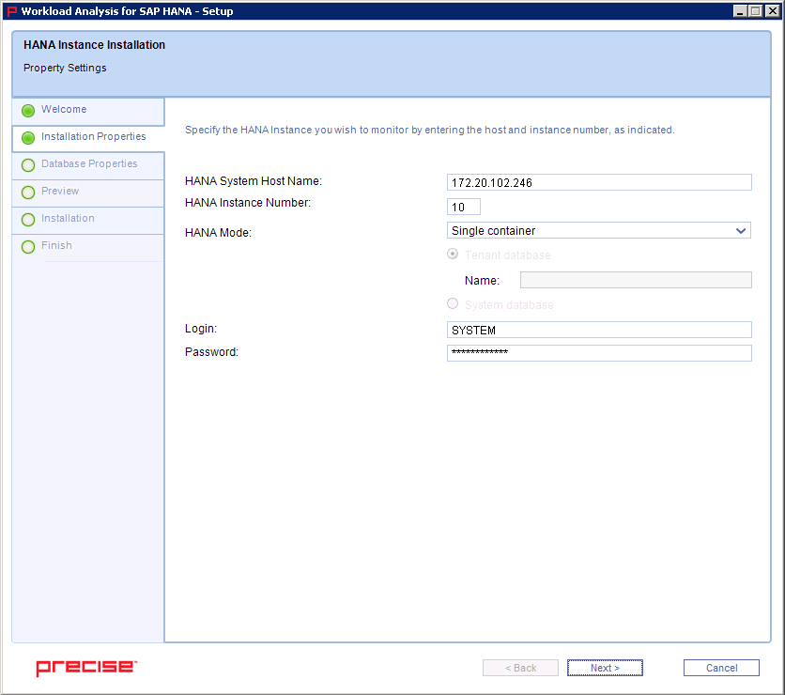Click the instruction text about HANA Instance
Image resolution: width=785 pixels, height=695 pixels.
429,131
